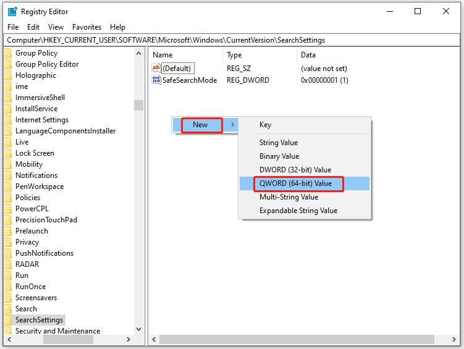Click the folder icon beside Lock Screen
The image size is (464, 349).
point(8,153)
